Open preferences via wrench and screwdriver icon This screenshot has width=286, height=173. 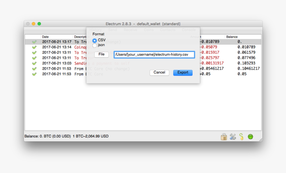click(x=233, y=137)
